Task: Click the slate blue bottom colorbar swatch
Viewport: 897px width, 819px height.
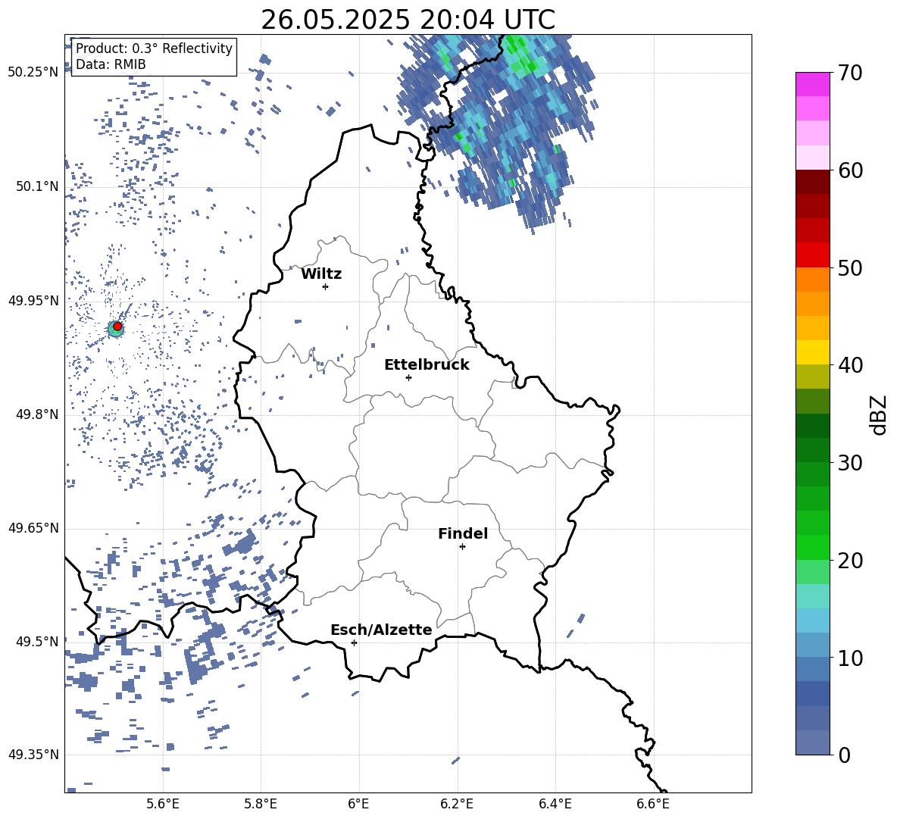Action: (x=813, y=742)
